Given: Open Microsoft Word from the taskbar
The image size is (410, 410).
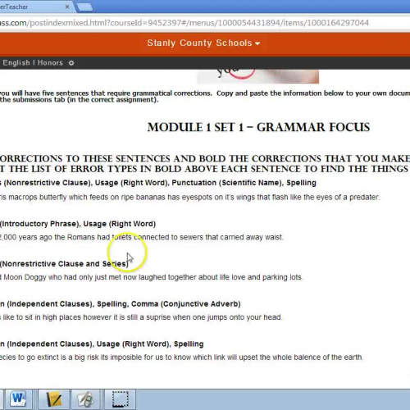Looking at the screenshot, I should (19, 399).
